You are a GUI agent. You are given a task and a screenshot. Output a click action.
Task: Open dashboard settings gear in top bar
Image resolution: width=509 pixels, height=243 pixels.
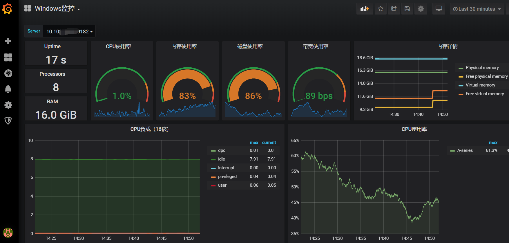pos(421,9)
